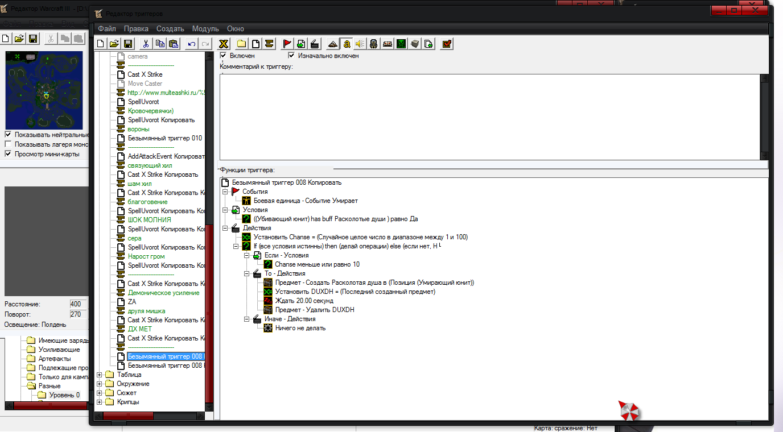Viewport: 783px width, 432px height.
Task: Toggle "Показывать нейтральные" checkbox in background window
Action: click(x=8, y=135)
